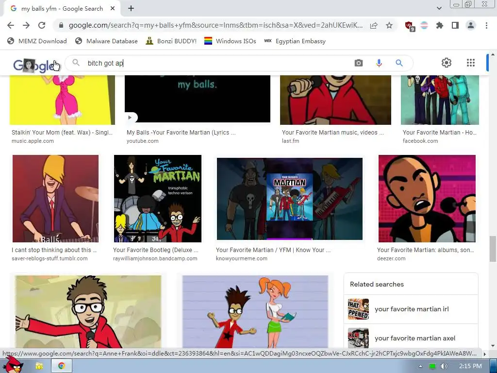The height and width of the screenshot is (373, 497).
Task: Open the Malware Database bookmark
Action: (x=106, y=41)
